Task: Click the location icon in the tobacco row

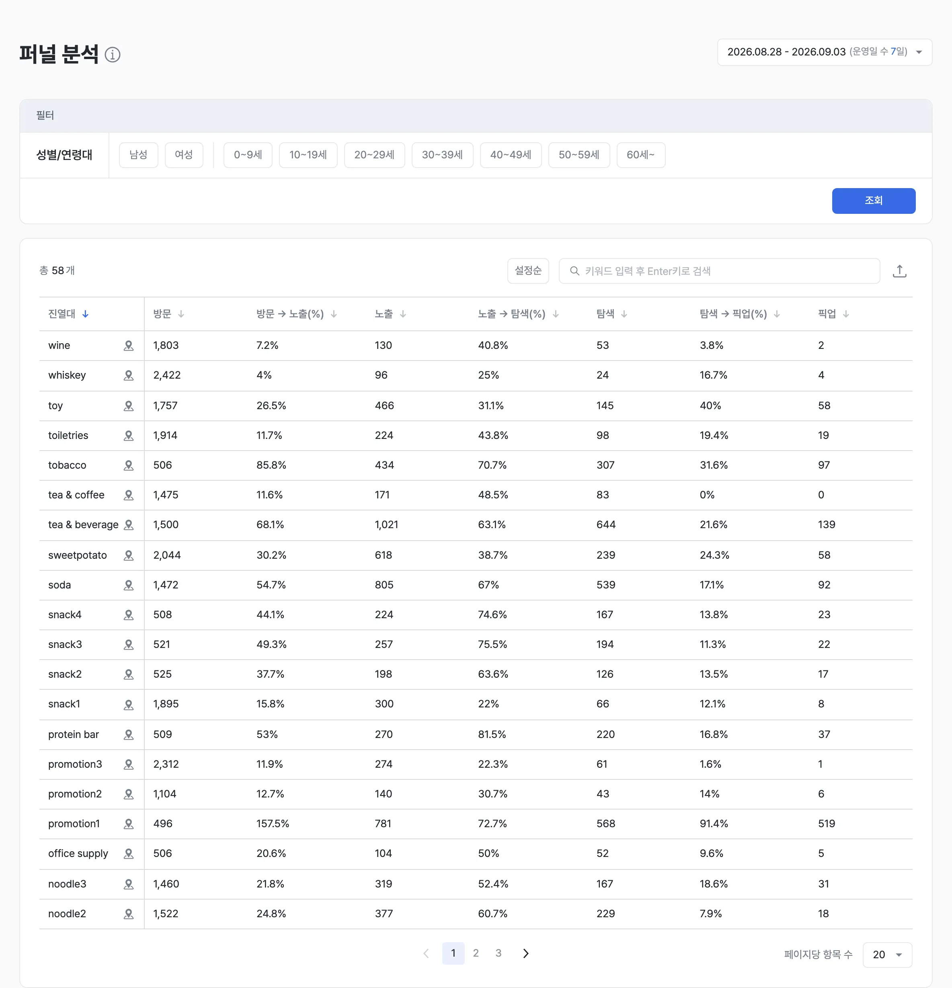Action: click(129, 465)
